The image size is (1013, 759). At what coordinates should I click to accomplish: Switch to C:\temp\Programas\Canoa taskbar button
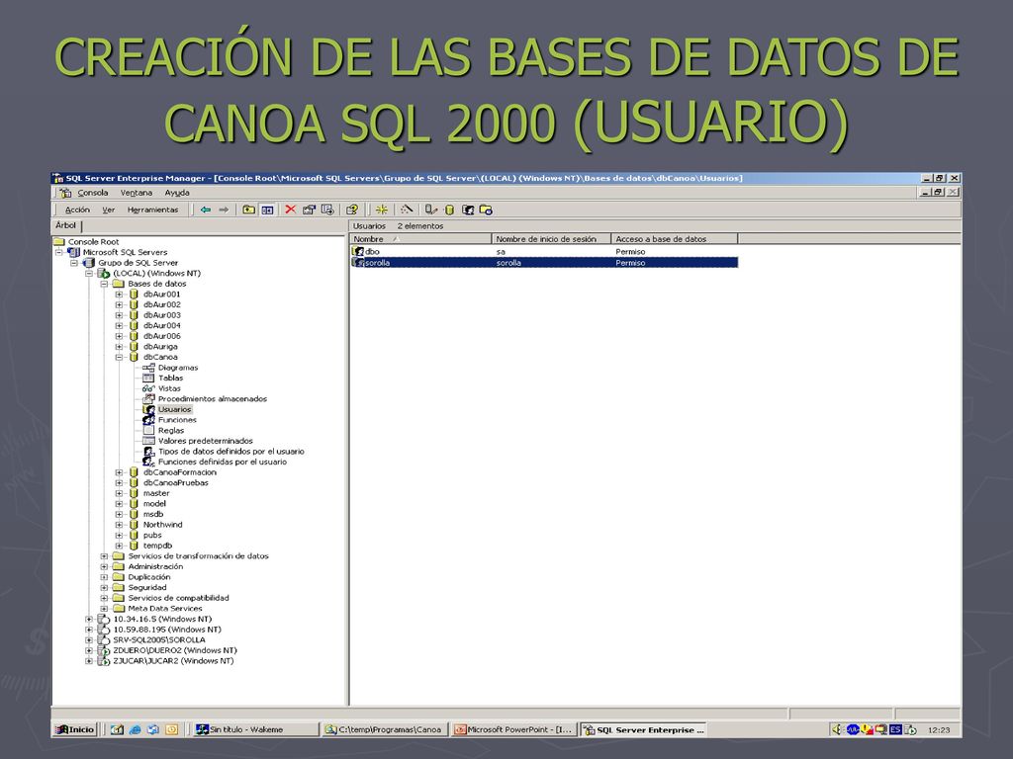pos(385,729)
